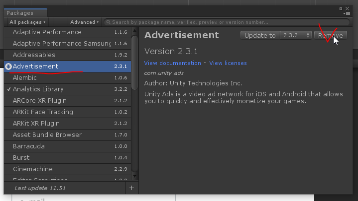Click version 2.2.9 of Cinemachine
This screenshot has width=358, height=201.
[120, 169]
